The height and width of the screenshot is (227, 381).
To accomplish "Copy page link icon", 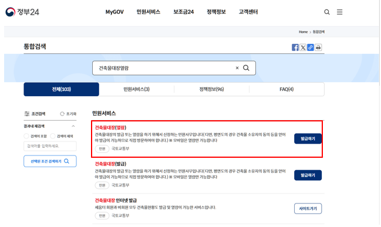I will 311,48.
